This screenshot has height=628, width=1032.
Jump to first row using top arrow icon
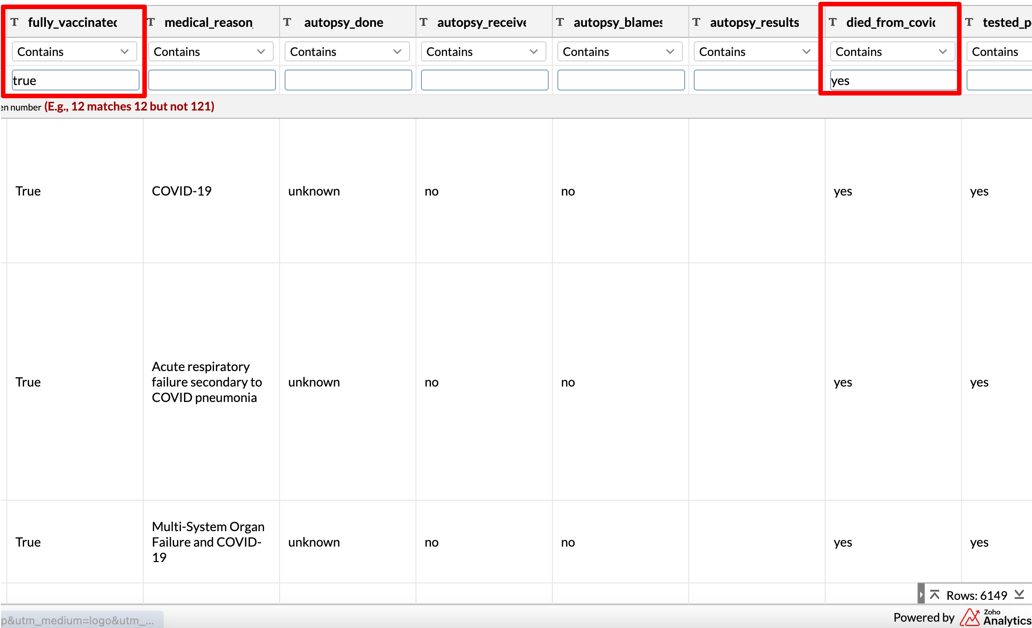934,595
